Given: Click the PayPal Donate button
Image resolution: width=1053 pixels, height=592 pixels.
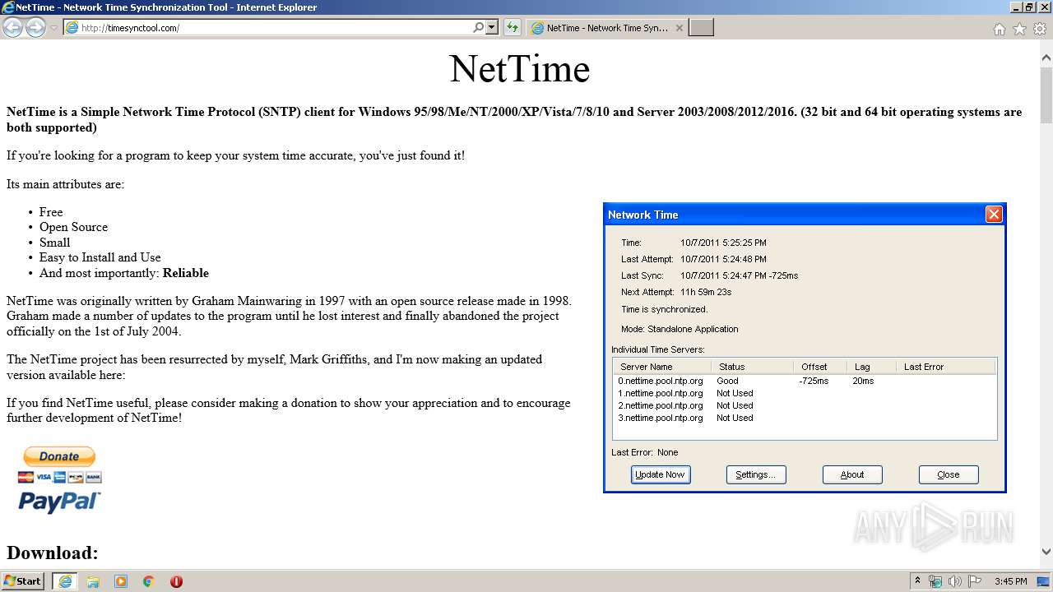Looking at the screenshot, I should point(59,456).
